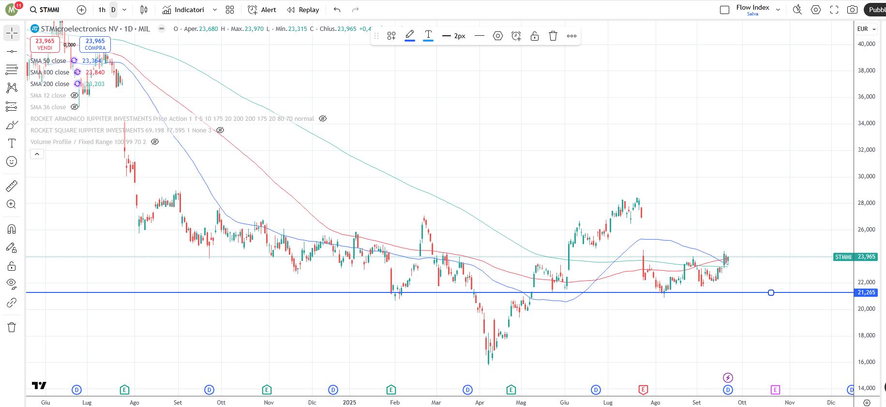Select the ruler measure tool
This screenshot has width=886, height=407.
12,186
